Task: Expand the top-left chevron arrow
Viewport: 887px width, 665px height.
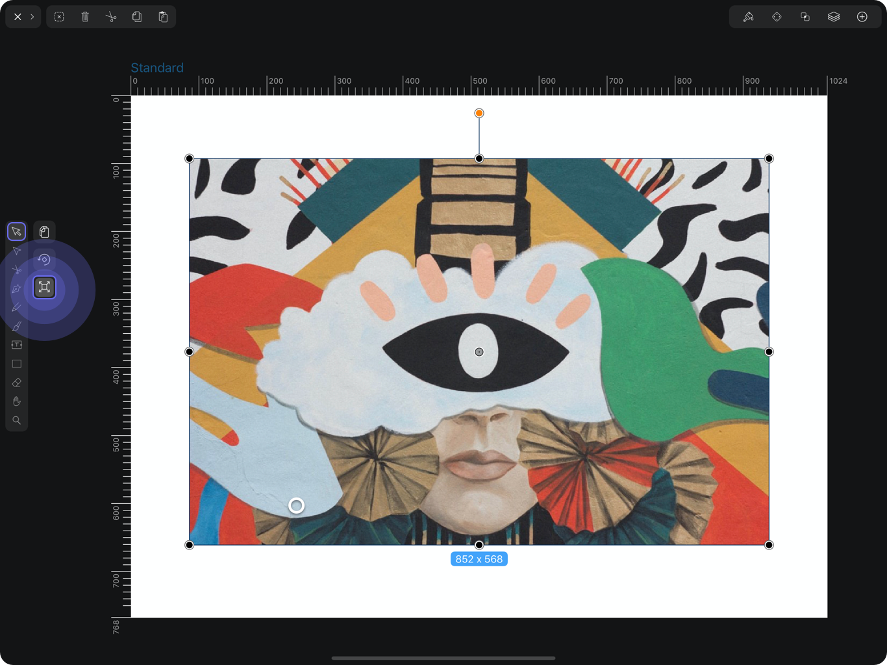Action: coord(32,17)
